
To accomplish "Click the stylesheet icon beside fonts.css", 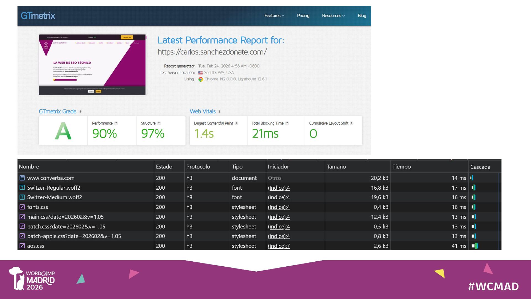I will (x=22, y=207).
